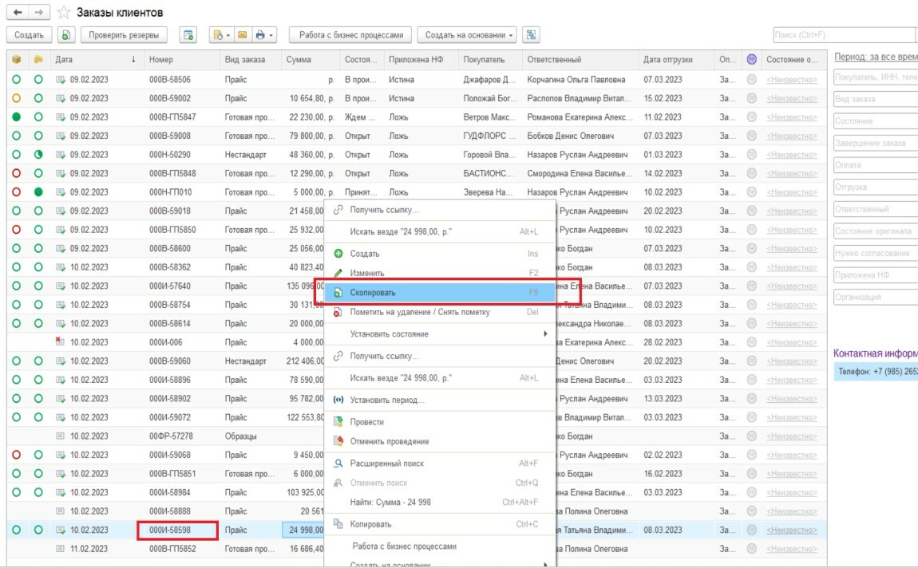Open the Завершение заказа filter field
The width and height of the screenshot is (918, 568).
pyautogui.click(x=876, y=143)
